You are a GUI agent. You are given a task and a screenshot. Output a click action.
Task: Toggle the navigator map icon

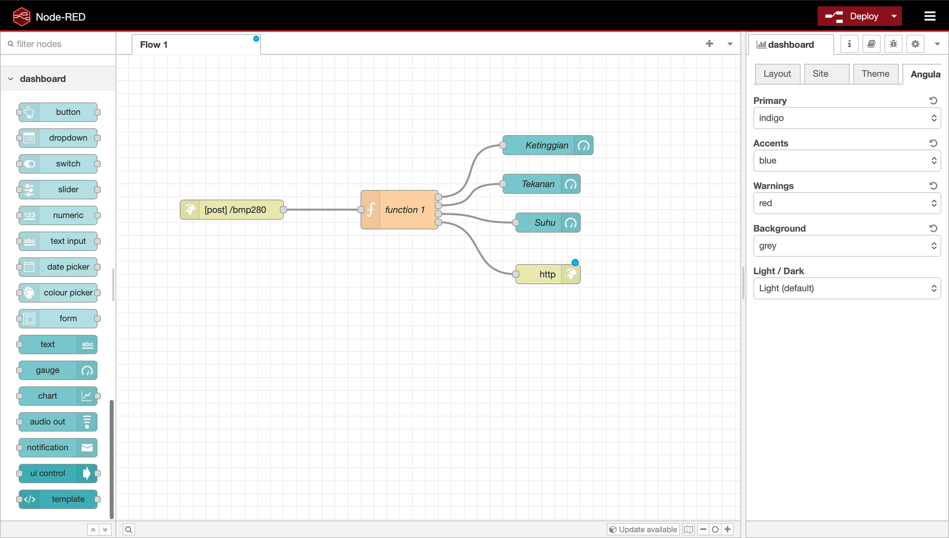pyautogui.click(x=688, y=529)
